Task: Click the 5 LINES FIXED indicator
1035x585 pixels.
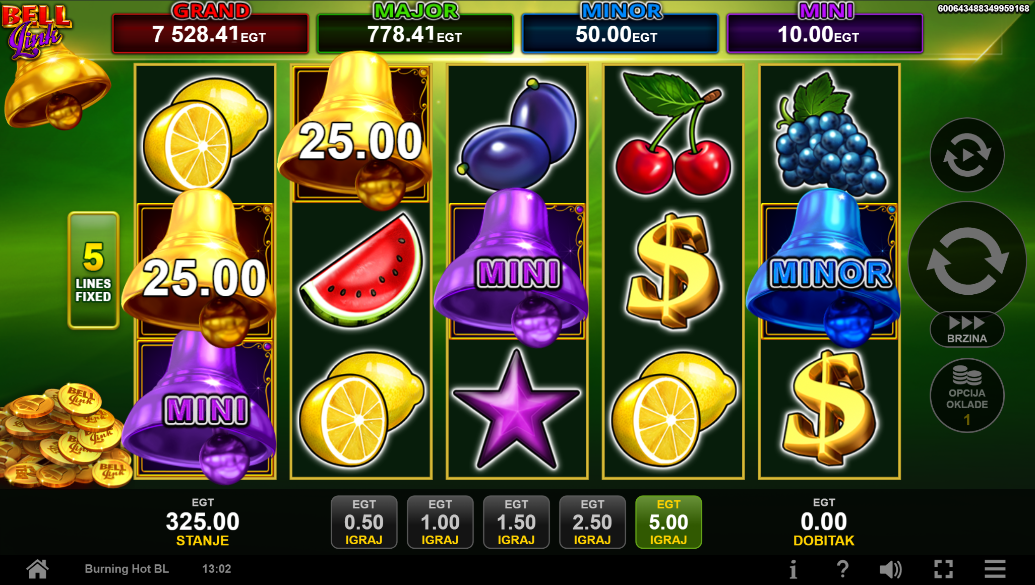Action: [94, 271]
